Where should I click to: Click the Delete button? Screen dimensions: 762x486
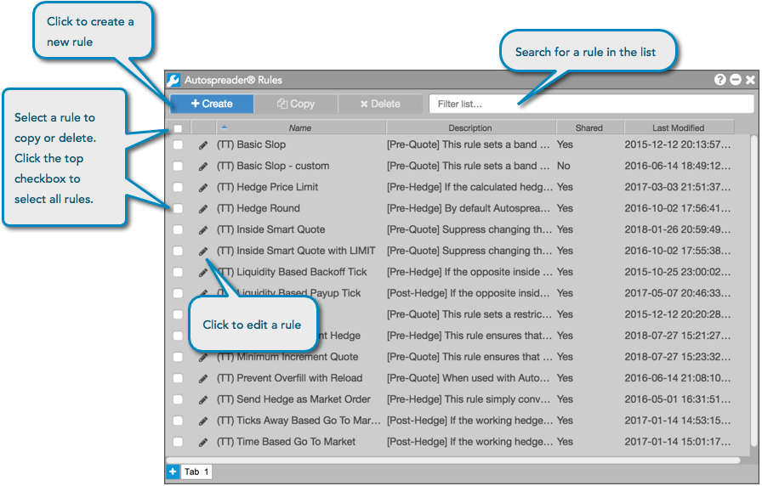380,104
